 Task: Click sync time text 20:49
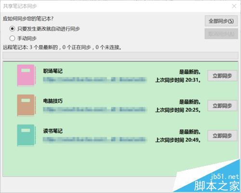178,140
